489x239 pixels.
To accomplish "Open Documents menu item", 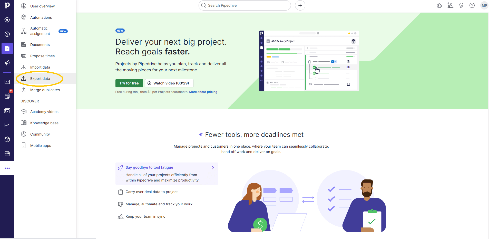I will coord(45,45).
